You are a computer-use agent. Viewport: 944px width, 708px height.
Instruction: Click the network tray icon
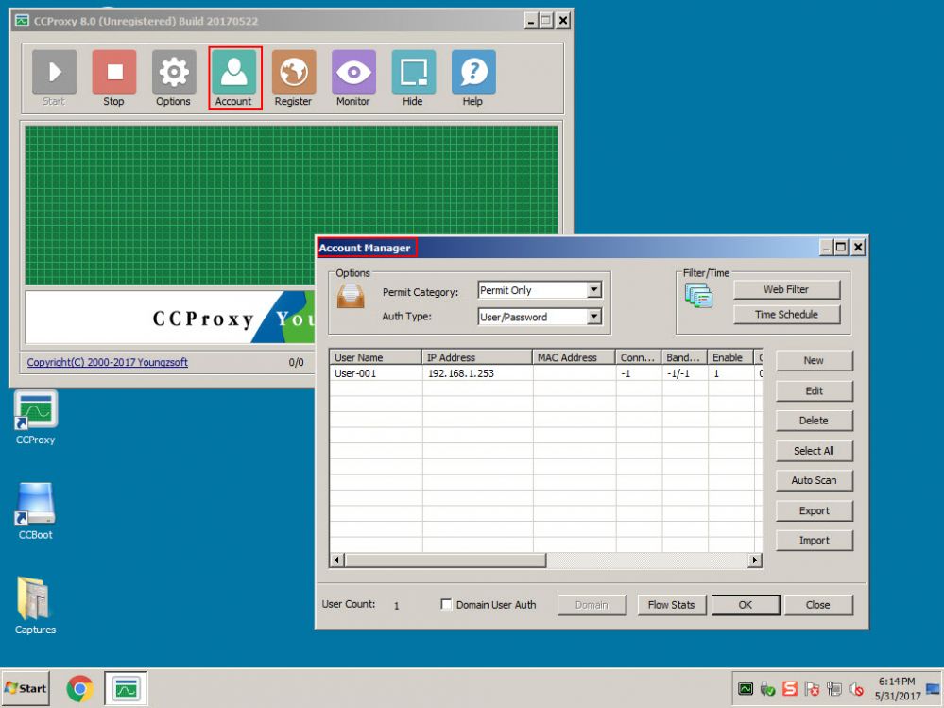click(x=833, y=689)
